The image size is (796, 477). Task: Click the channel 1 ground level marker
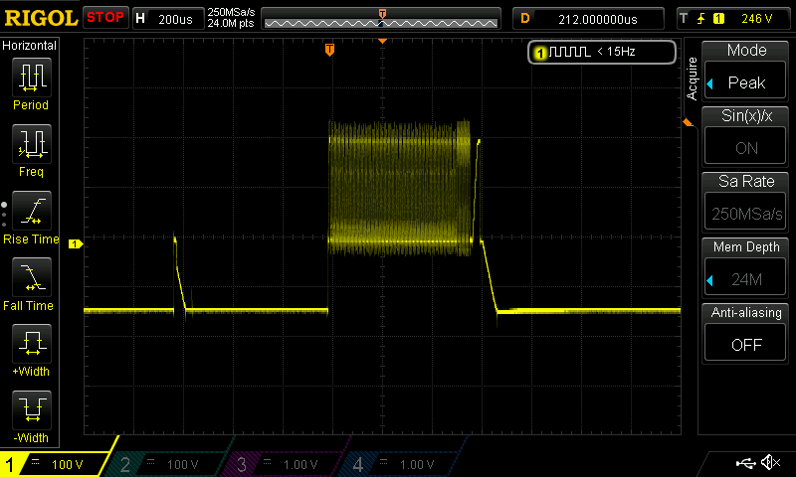pyautogui.click(x=76, y=244)
